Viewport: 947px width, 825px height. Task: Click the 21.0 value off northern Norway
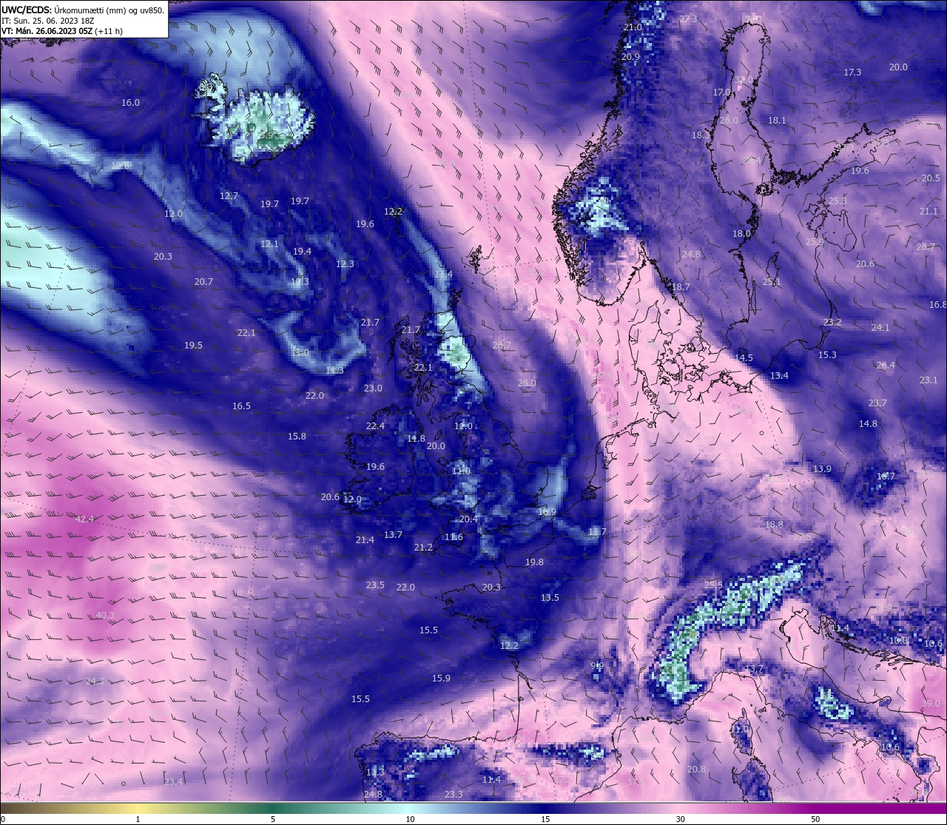[x=633, y=27]
